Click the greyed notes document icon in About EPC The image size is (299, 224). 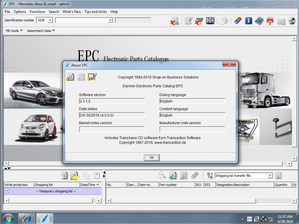(x=81, y=77)
